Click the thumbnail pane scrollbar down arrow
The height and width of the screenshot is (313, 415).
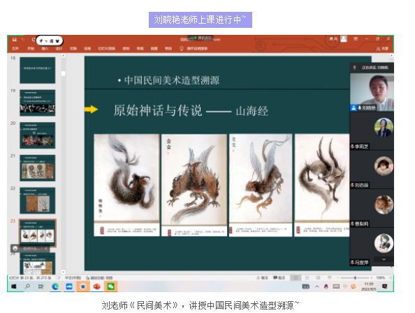[x=64, y=272]
